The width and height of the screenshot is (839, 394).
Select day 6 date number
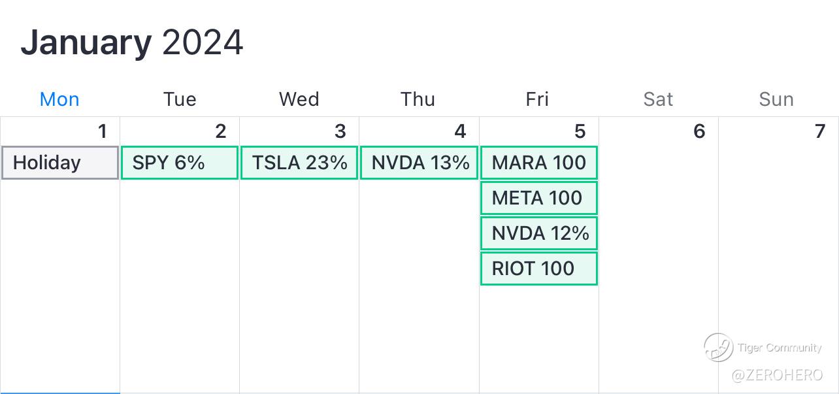click(x=699, y=131)
